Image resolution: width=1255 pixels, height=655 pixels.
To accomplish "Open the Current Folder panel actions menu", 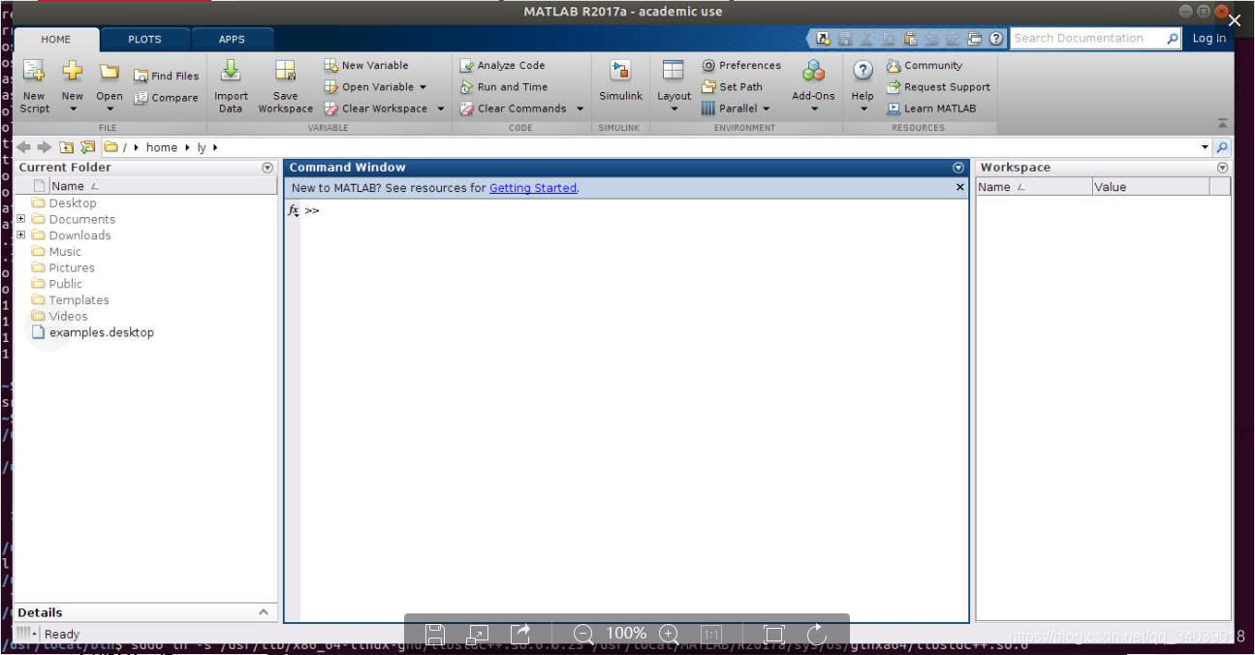I will click(x=267, y=168).
